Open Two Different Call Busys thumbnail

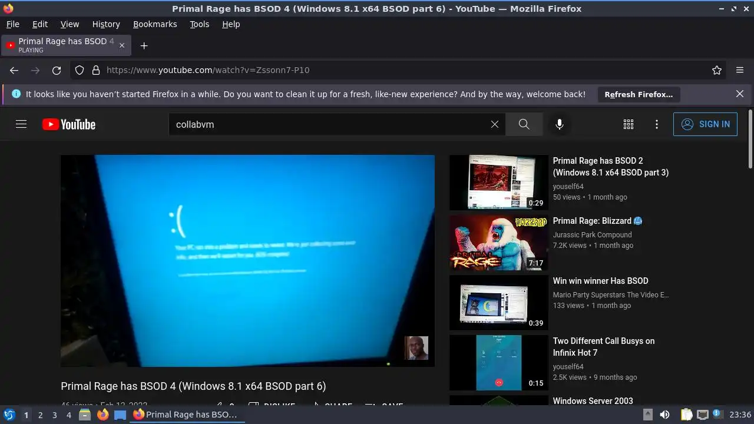pyautogui.click(x=499, y=363)
